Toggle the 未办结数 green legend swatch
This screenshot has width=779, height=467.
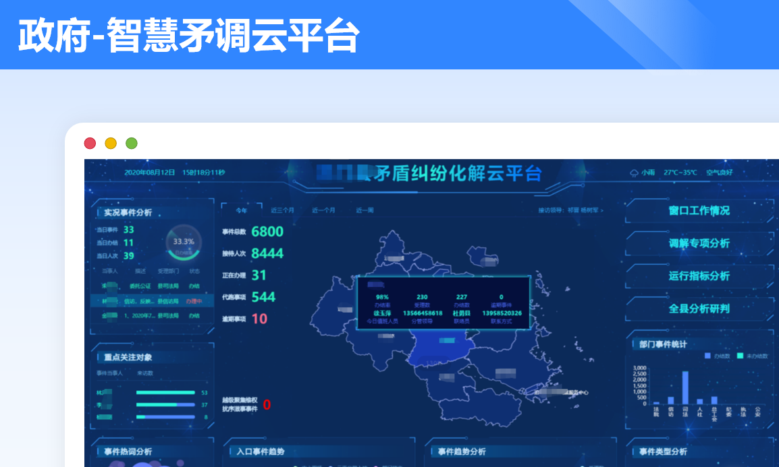(740, 356)
